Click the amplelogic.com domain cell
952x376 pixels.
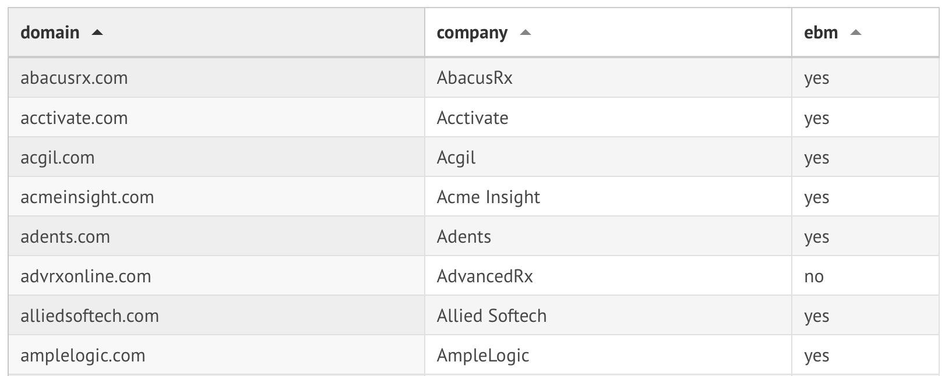point(83,356)
